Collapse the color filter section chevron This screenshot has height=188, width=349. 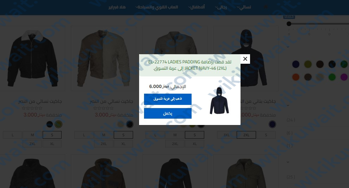[288, 47]
